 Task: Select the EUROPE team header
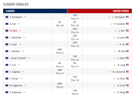pyautogui.click(x=35, y=11)
